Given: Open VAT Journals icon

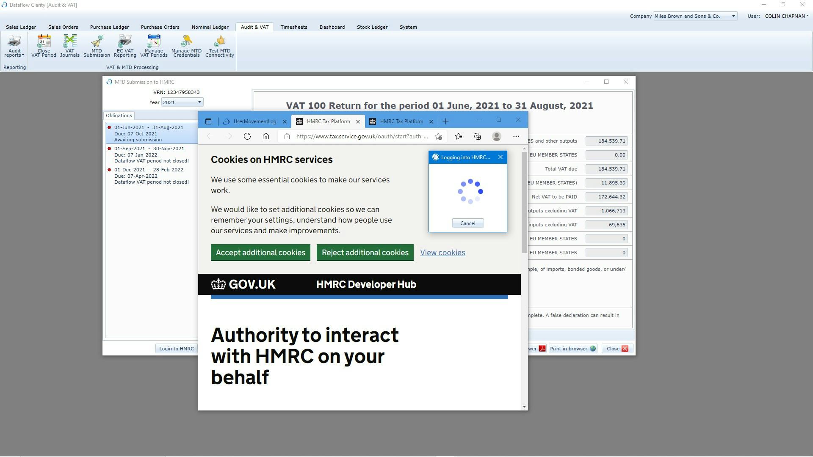Looking at the screenshot, I should pos(70,46).
